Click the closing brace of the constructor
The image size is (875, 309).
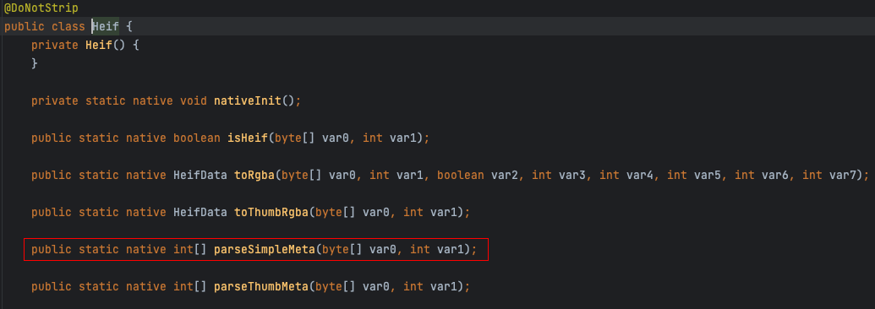[x=35, y=63]
